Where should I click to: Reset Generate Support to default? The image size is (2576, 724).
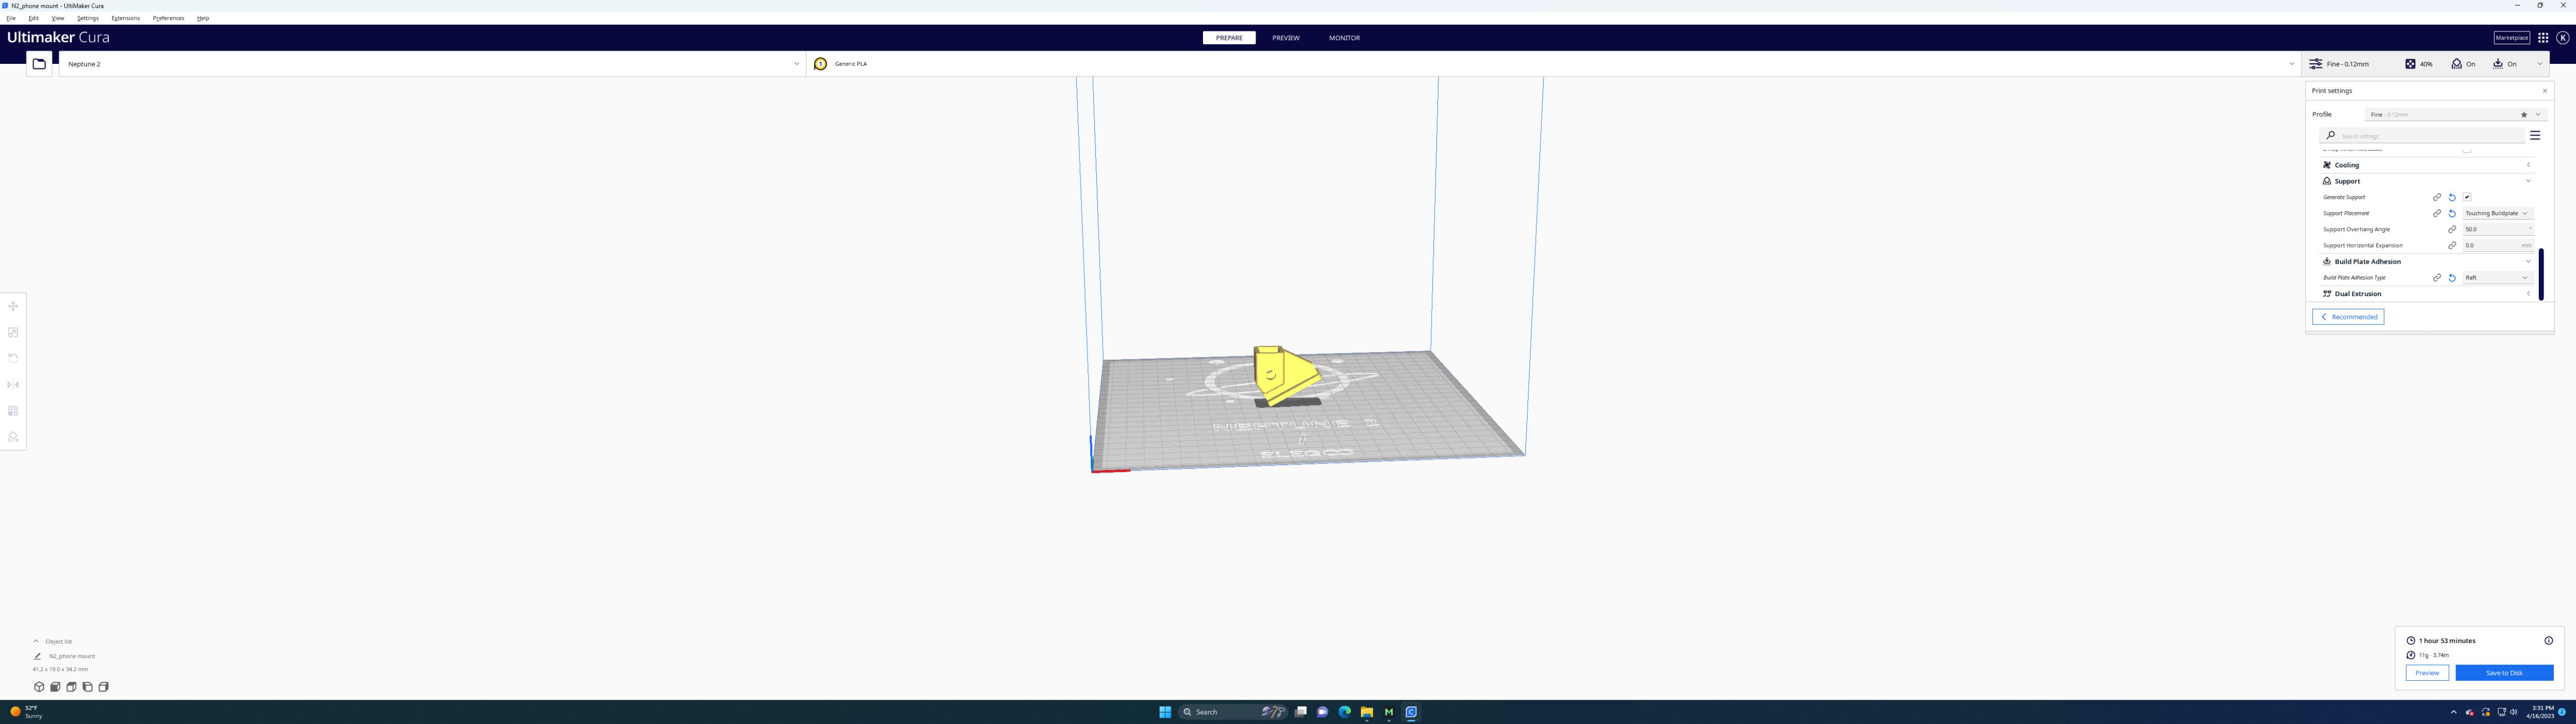coord(2452,197)
